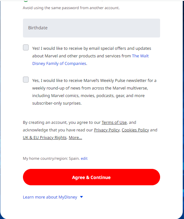Click the "Yes! I would like to receive by email" label text
184x219 pixels.
click(92, 48)
